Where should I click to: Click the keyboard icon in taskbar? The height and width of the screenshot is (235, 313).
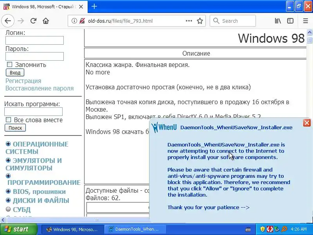click(248, 230)
